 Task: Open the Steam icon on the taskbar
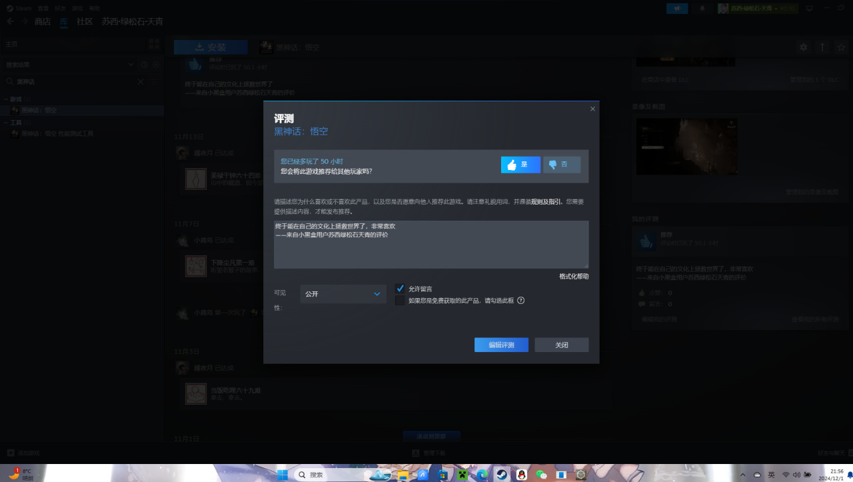(501, 475)
